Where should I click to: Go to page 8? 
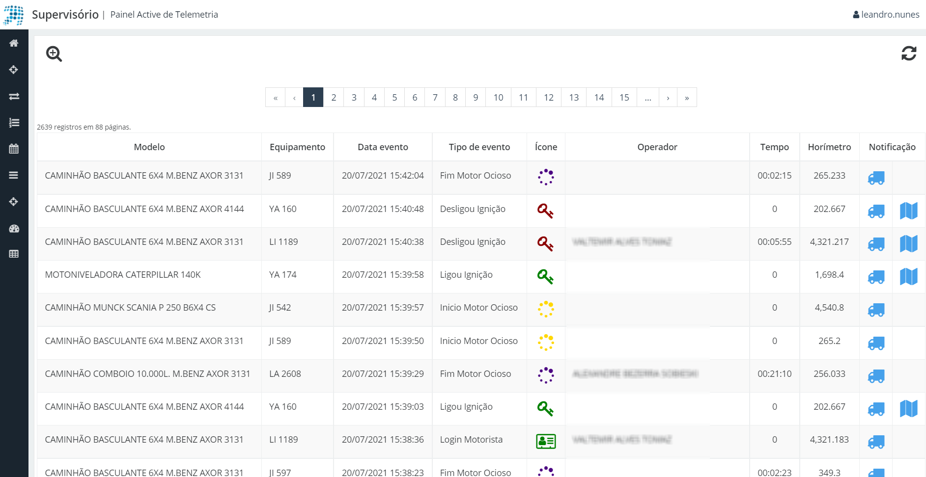point(455,98)
